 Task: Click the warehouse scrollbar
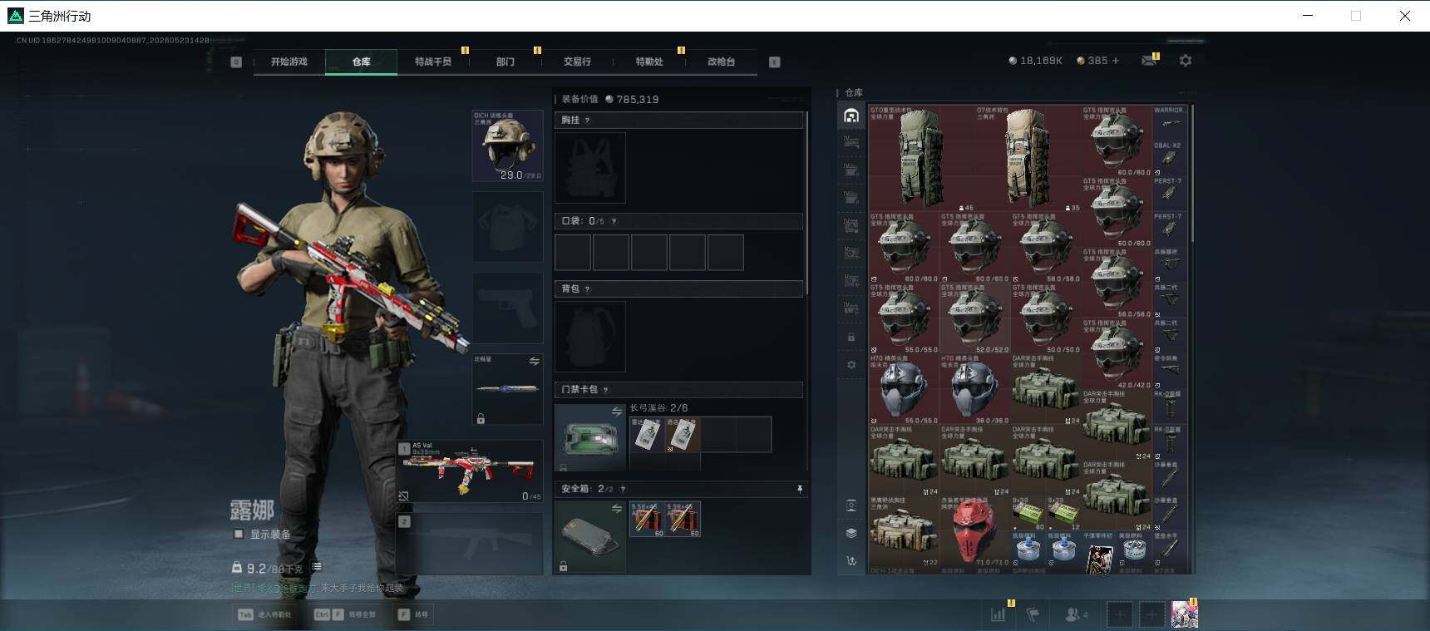click(x=1192, y=173)
